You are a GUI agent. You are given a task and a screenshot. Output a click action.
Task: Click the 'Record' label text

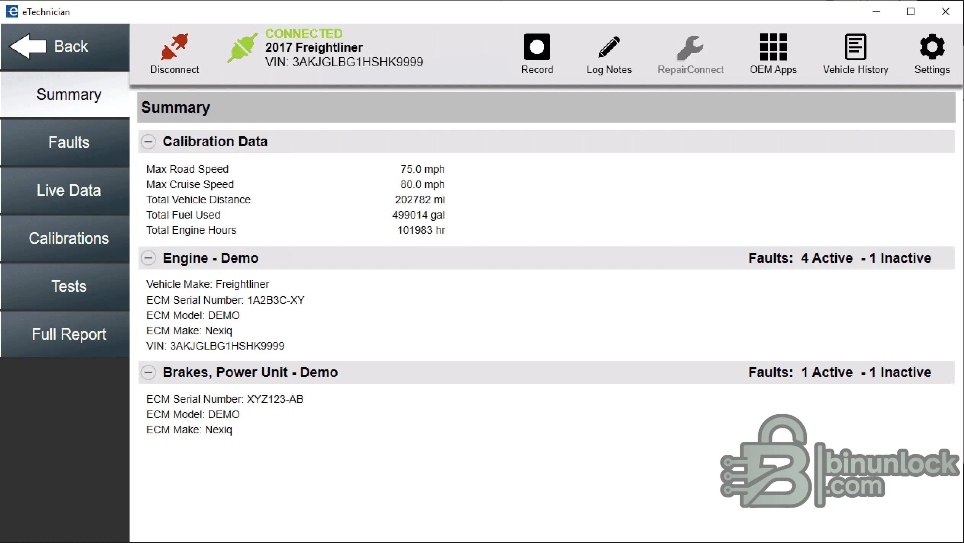pos(537,70)
